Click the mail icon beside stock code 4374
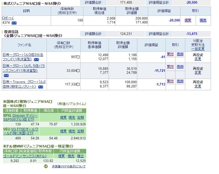The height and width of the screenshot is (174, 219). [14, 23]
